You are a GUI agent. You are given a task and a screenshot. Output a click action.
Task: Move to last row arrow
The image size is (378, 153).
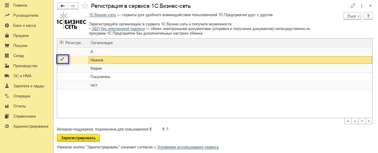pos(369,121)
